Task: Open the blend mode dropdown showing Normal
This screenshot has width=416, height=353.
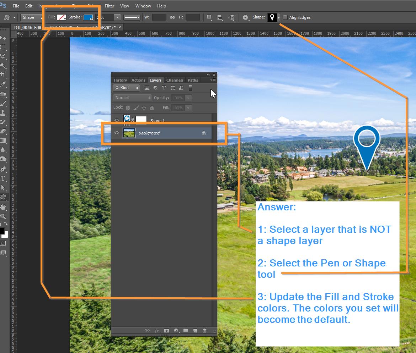Action: (x=132, y=97)
